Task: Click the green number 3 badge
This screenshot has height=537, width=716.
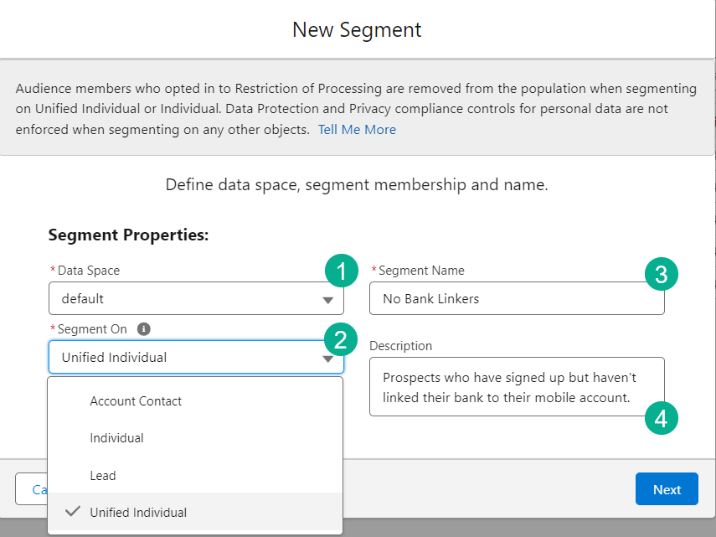Action: pyautogui.click(x=661, y=273)
